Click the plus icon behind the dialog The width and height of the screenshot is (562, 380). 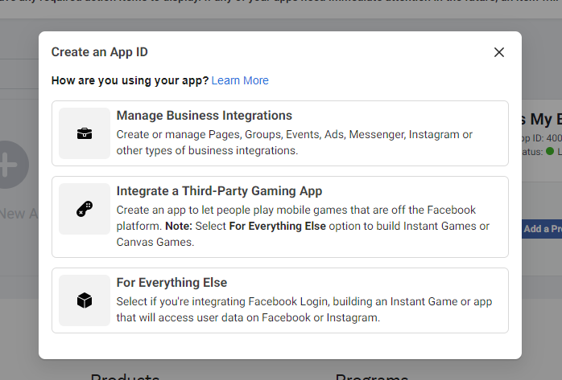10,165
